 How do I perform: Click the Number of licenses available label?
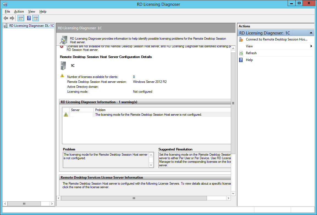[x=92, y=77]
